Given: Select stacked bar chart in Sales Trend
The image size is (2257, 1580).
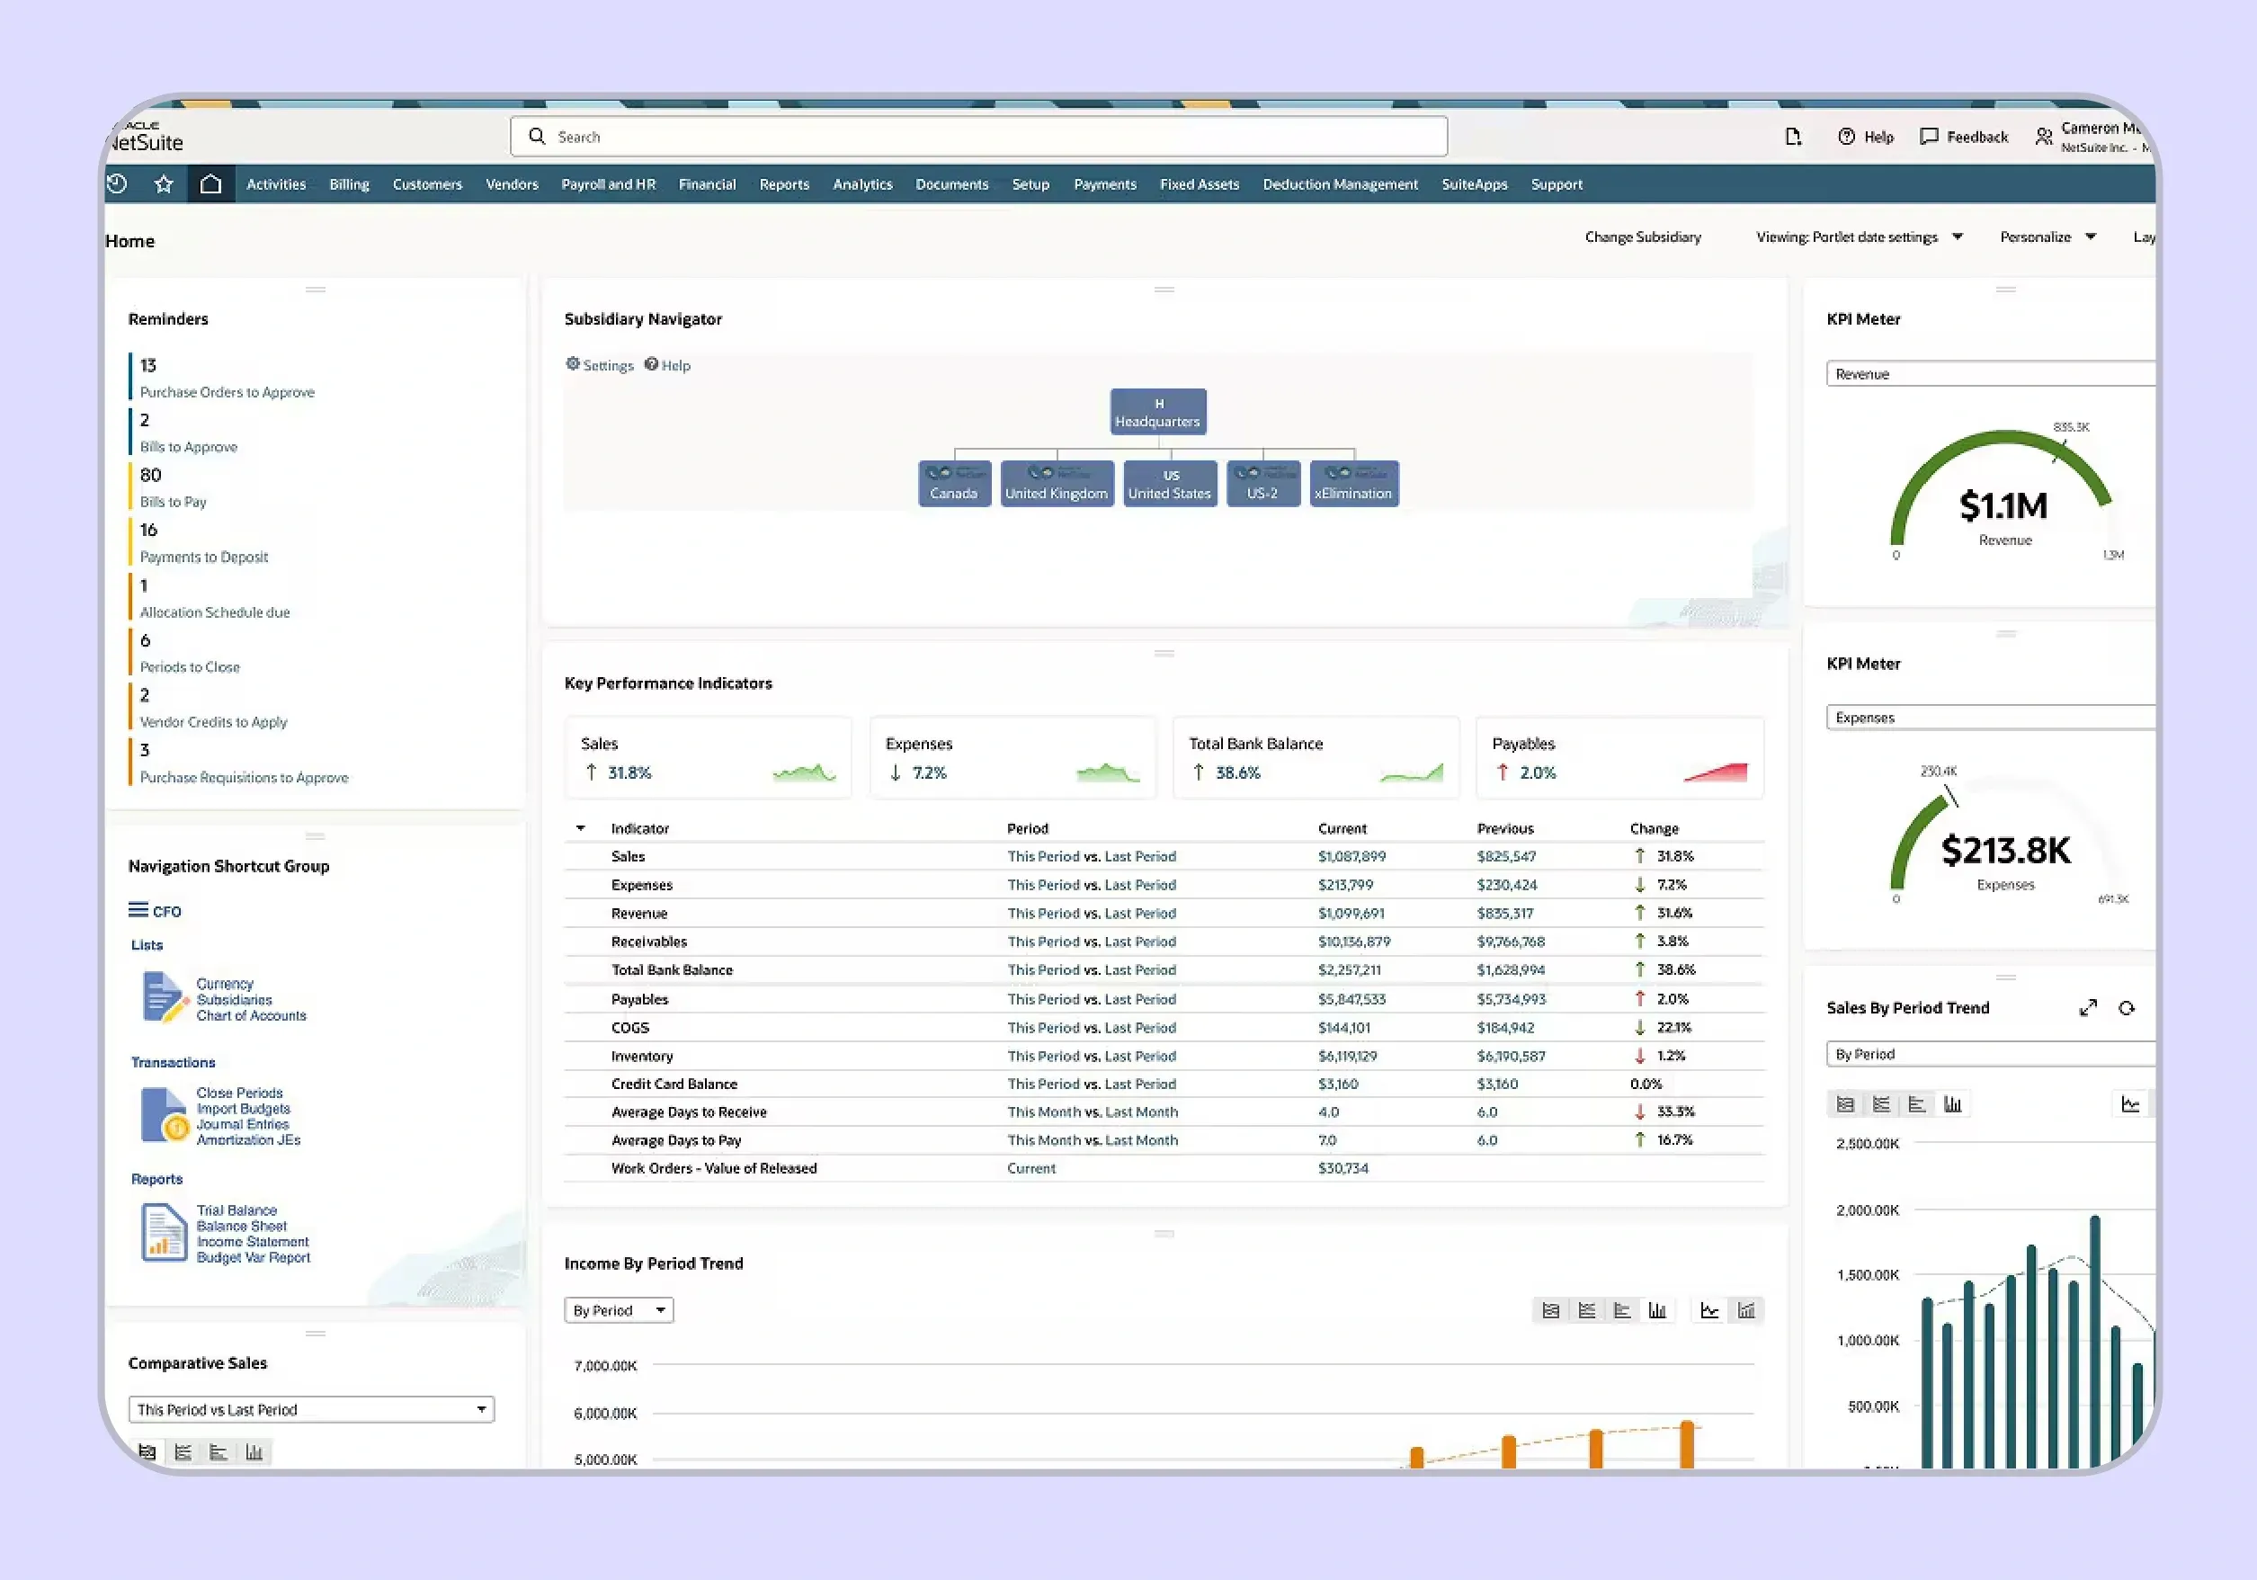Looking at the screenshot, I should click(1880, 1104).
